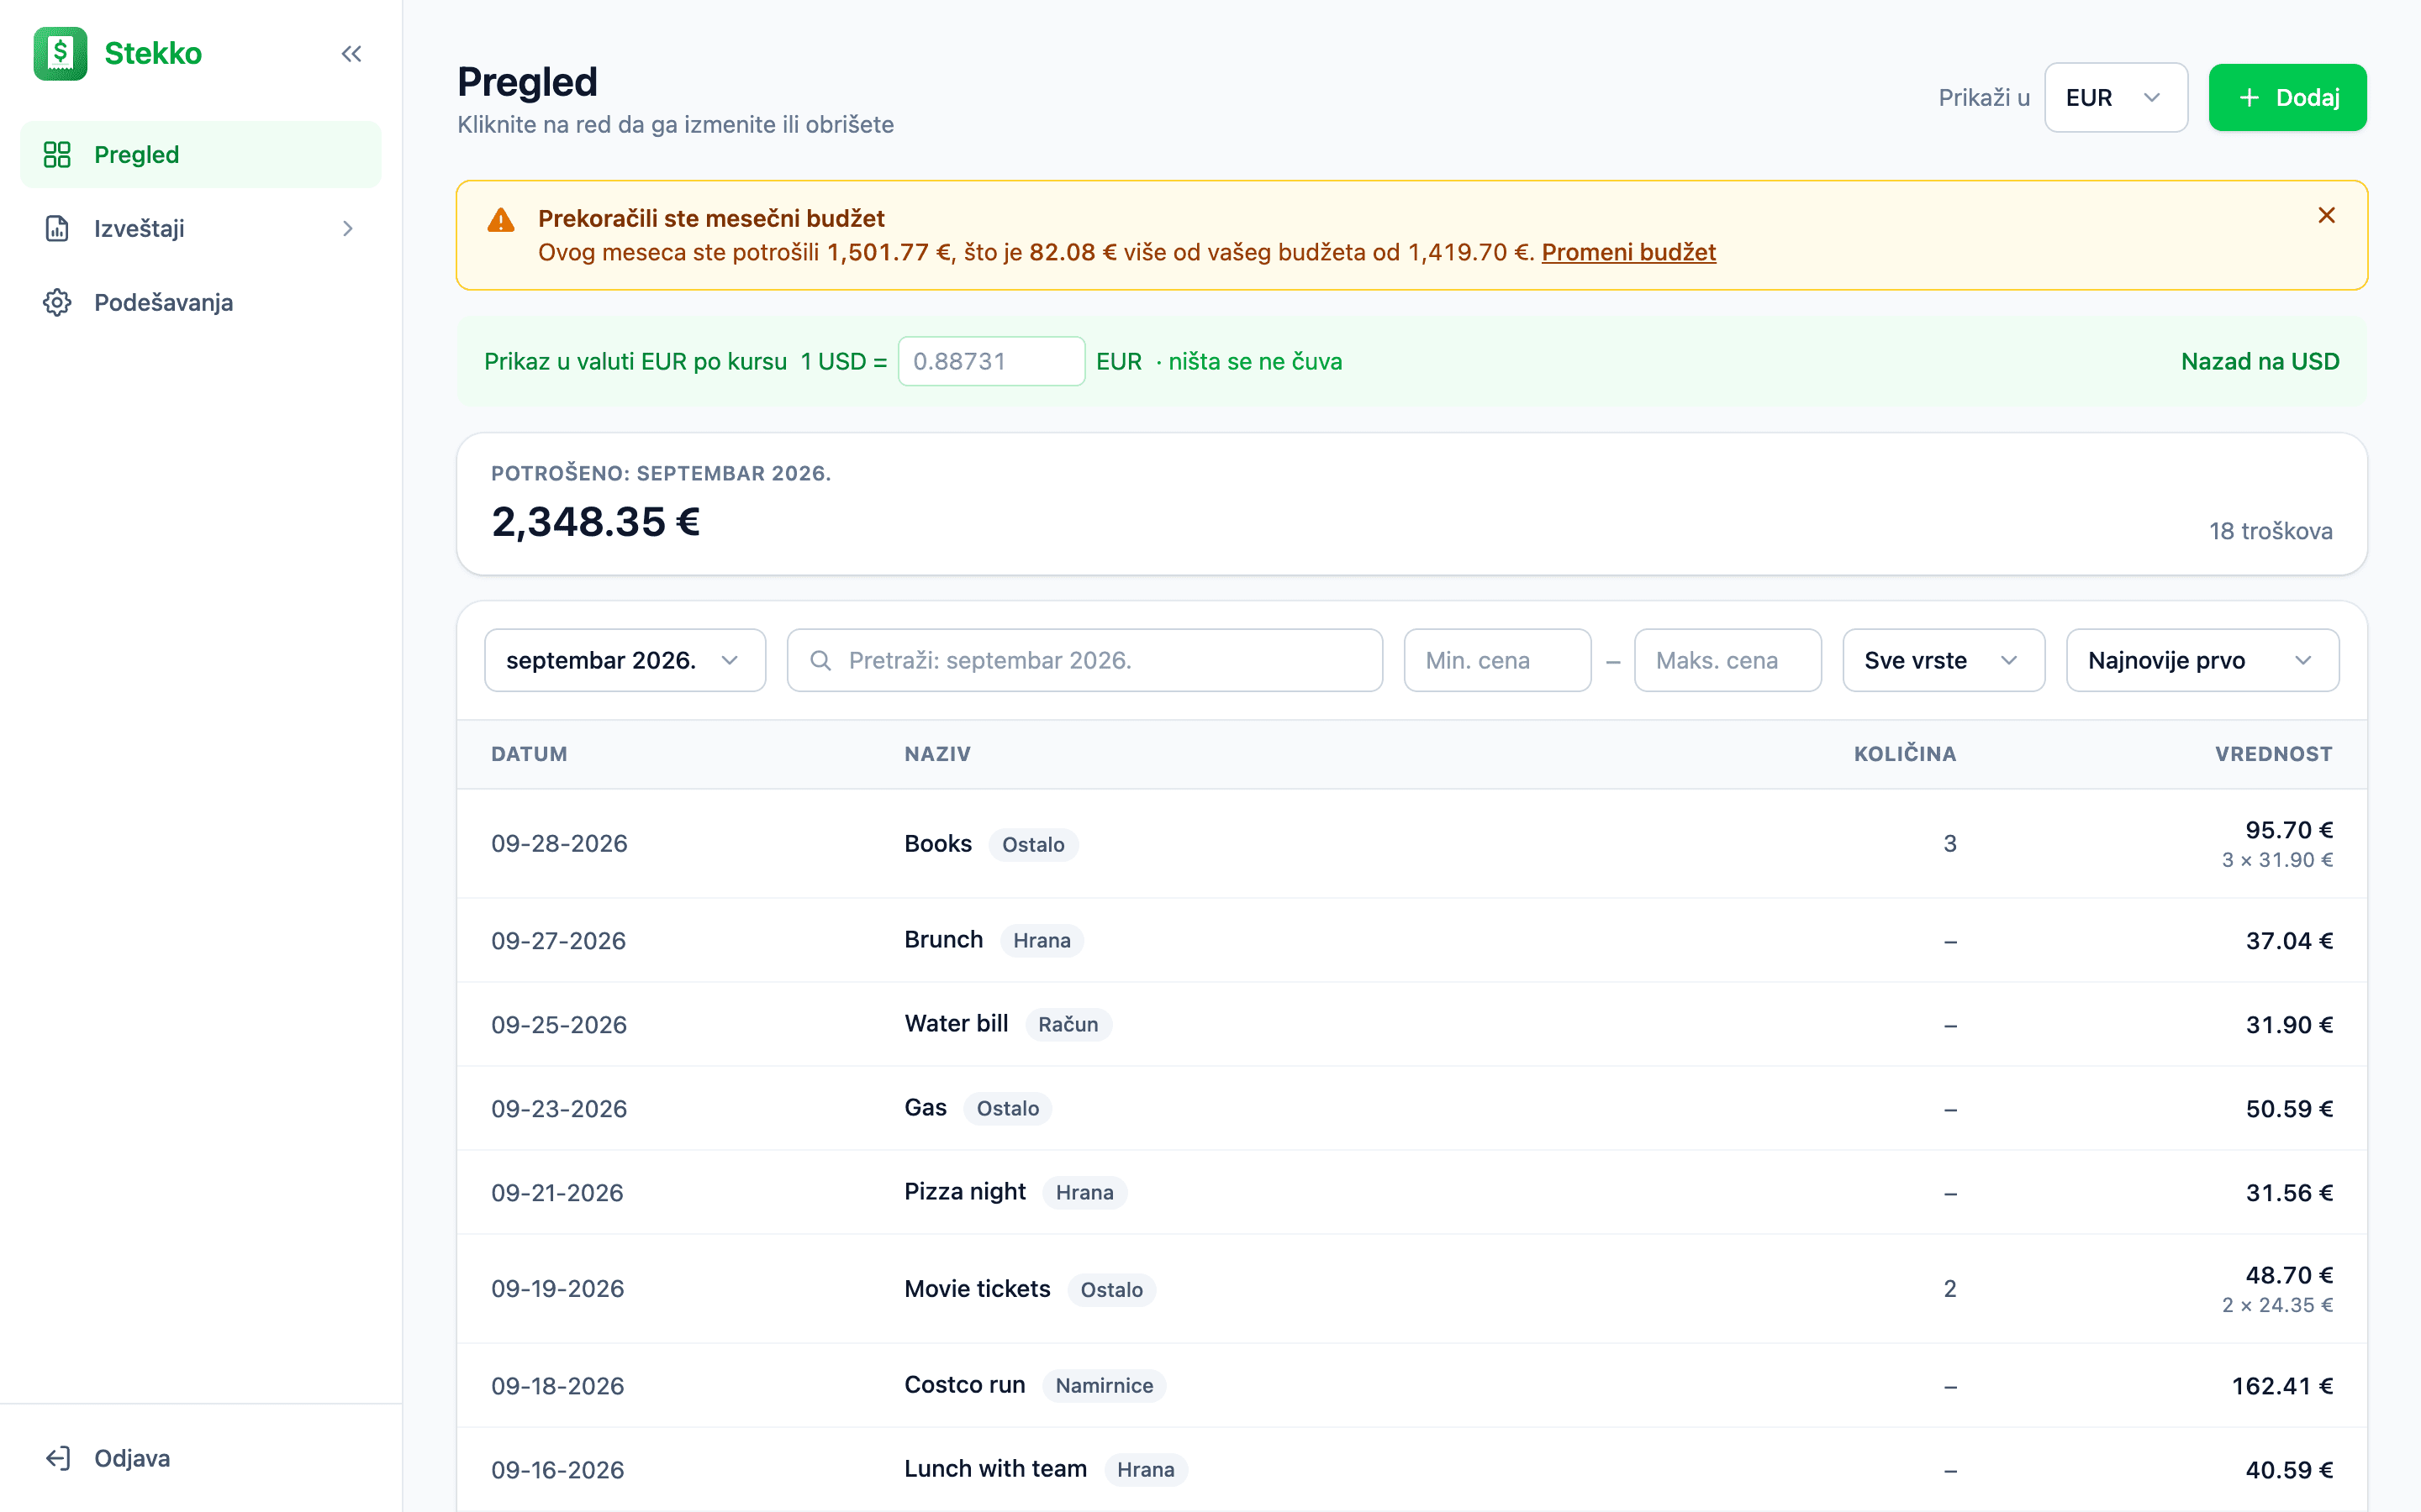2421x1512 pixels.
Task: Click the Izveštaji report document icon
Action: 57,229
